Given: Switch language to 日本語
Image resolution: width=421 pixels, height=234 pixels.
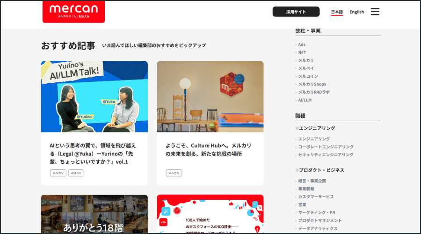Looking at the screenshot, I should click(337, 12).
